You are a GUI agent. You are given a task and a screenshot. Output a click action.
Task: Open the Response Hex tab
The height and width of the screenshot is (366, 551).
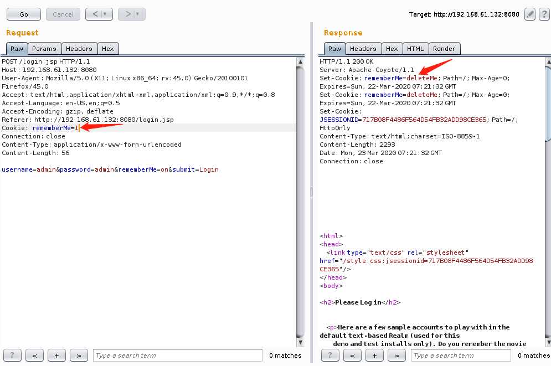tap(392, 49)
